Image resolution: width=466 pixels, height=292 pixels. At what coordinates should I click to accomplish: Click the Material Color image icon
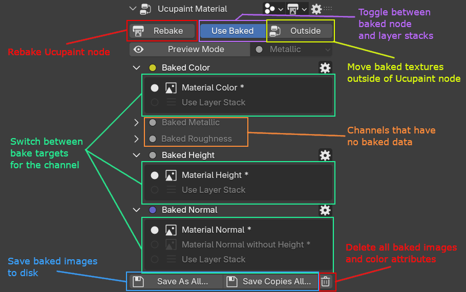tap(171, 88)
